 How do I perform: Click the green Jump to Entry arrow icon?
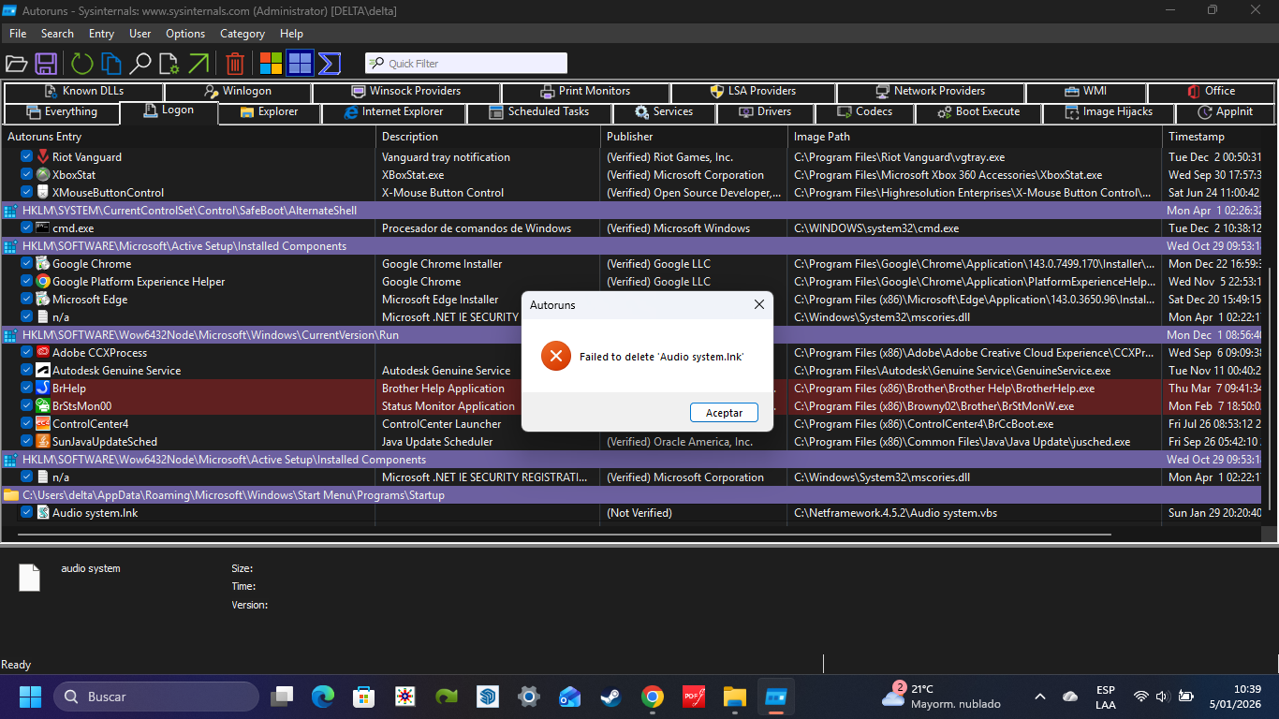pos(198,64)
